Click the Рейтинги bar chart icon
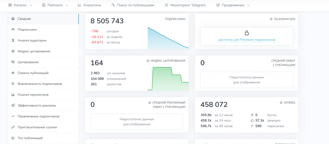This screenshot has height=144, width=329. tap(44, 5)
